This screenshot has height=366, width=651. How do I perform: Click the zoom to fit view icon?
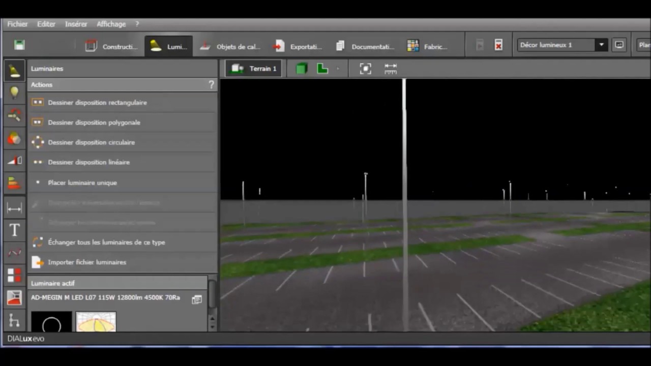coord(365,69)
